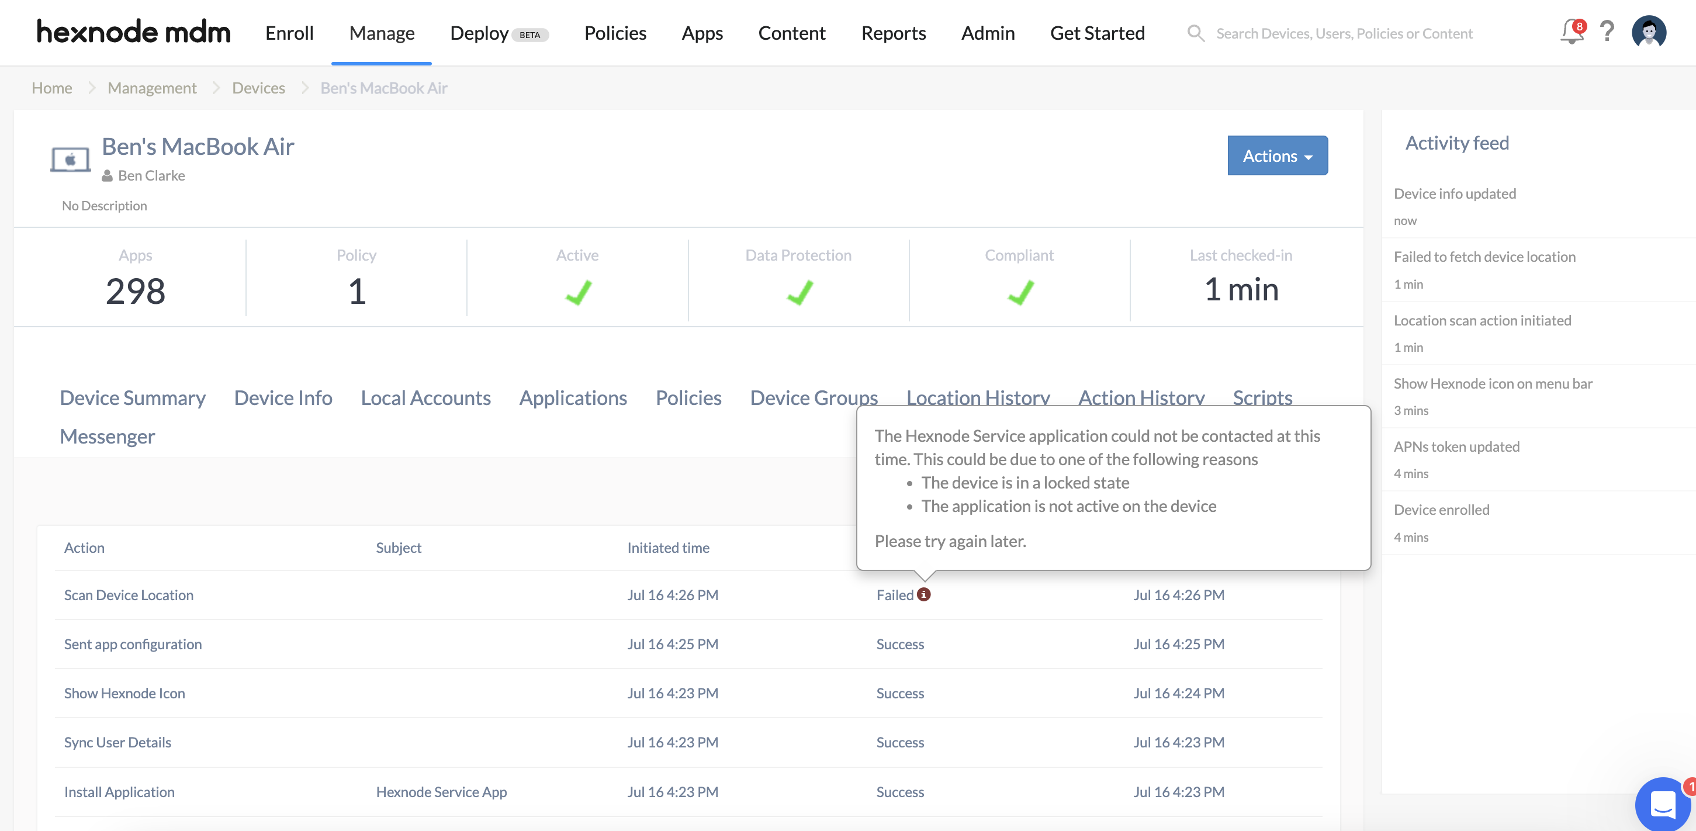Click Sync User Details action row
Viewport: 1696px width, 831px height.
(x=688, y=742)
